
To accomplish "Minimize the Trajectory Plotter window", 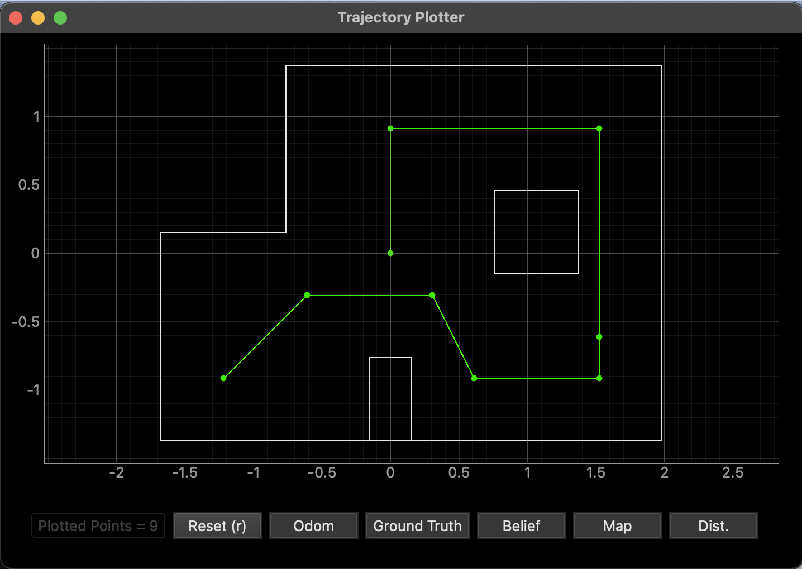I will pos(38,18).
